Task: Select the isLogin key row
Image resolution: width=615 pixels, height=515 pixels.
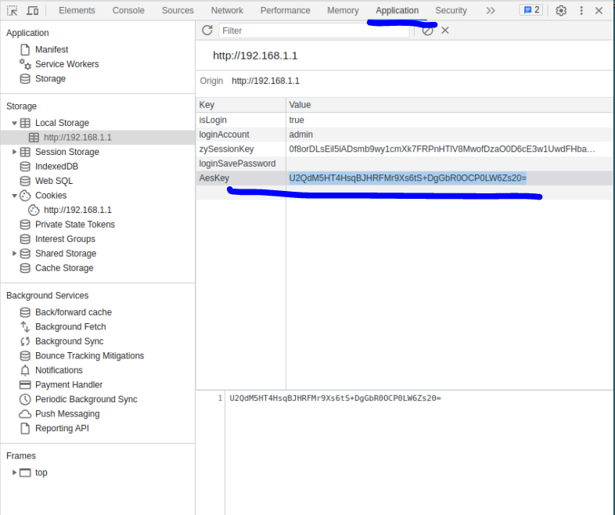Action: click(x=241, y=120)
